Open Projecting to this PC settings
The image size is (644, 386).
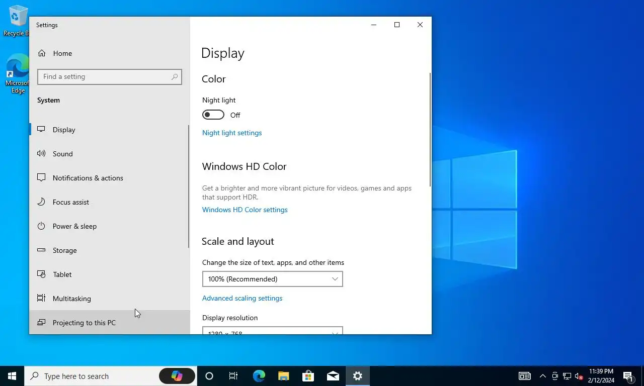(x=109, y=322)
